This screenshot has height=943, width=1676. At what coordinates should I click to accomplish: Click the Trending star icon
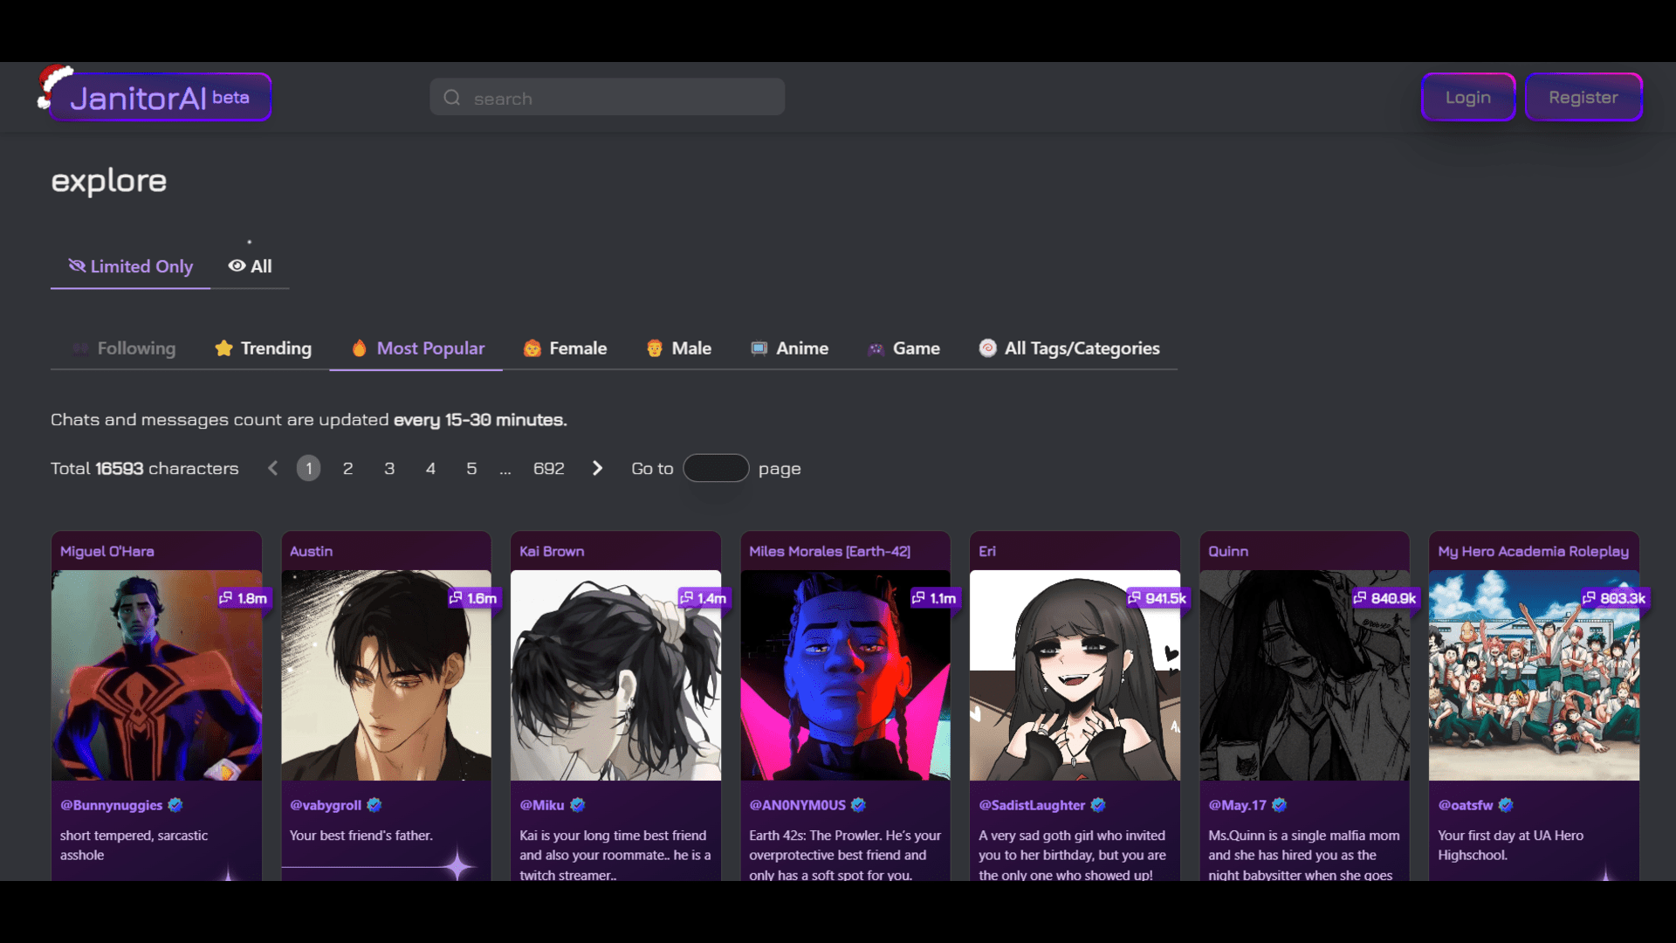(223, 348)
